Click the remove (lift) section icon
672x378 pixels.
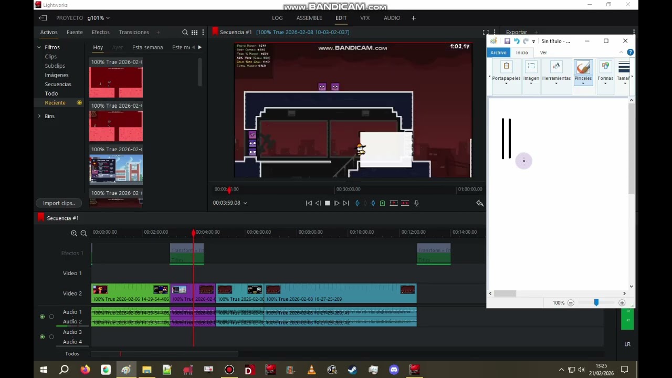(x=394, y=203)
